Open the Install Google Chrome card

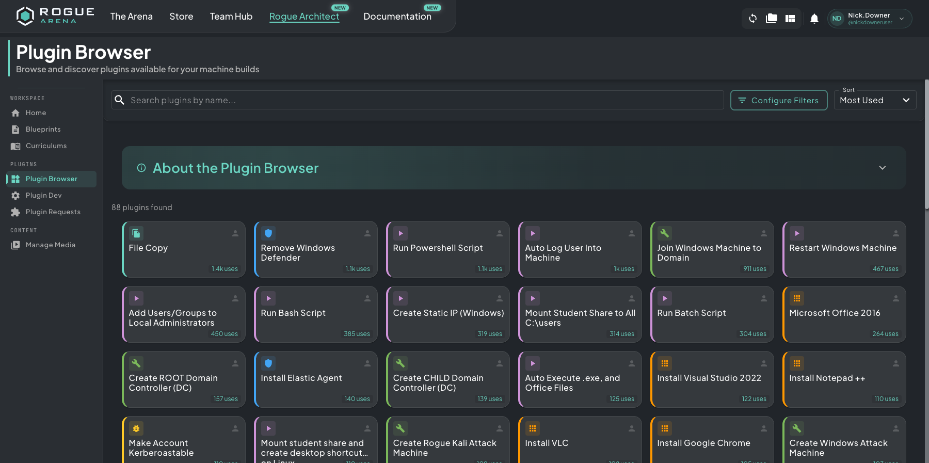(712, 440)
